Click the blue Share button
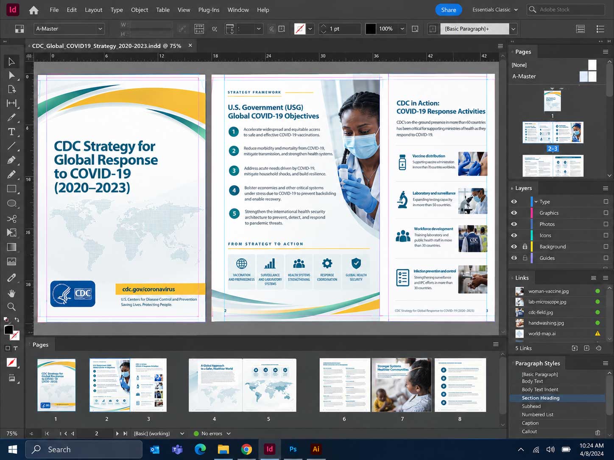The image size is (614, 460). tap(448, 10)
